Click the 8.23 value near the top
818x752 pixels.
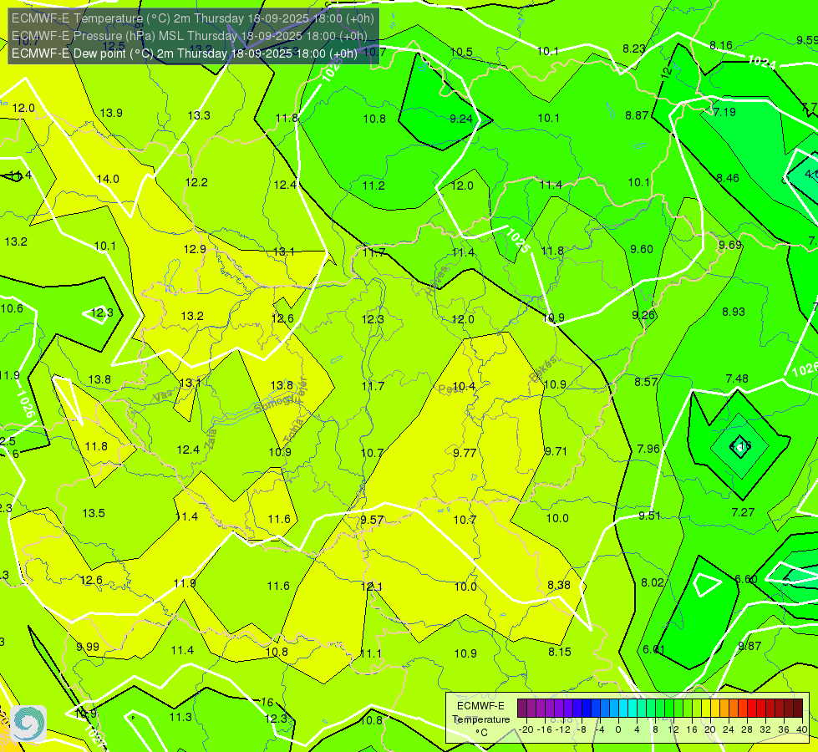(634, 48)
